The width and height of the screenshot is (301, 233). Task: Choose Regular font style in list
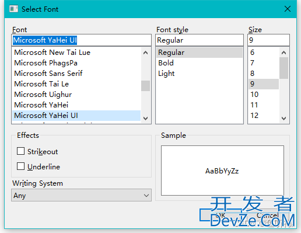(199, 53)
